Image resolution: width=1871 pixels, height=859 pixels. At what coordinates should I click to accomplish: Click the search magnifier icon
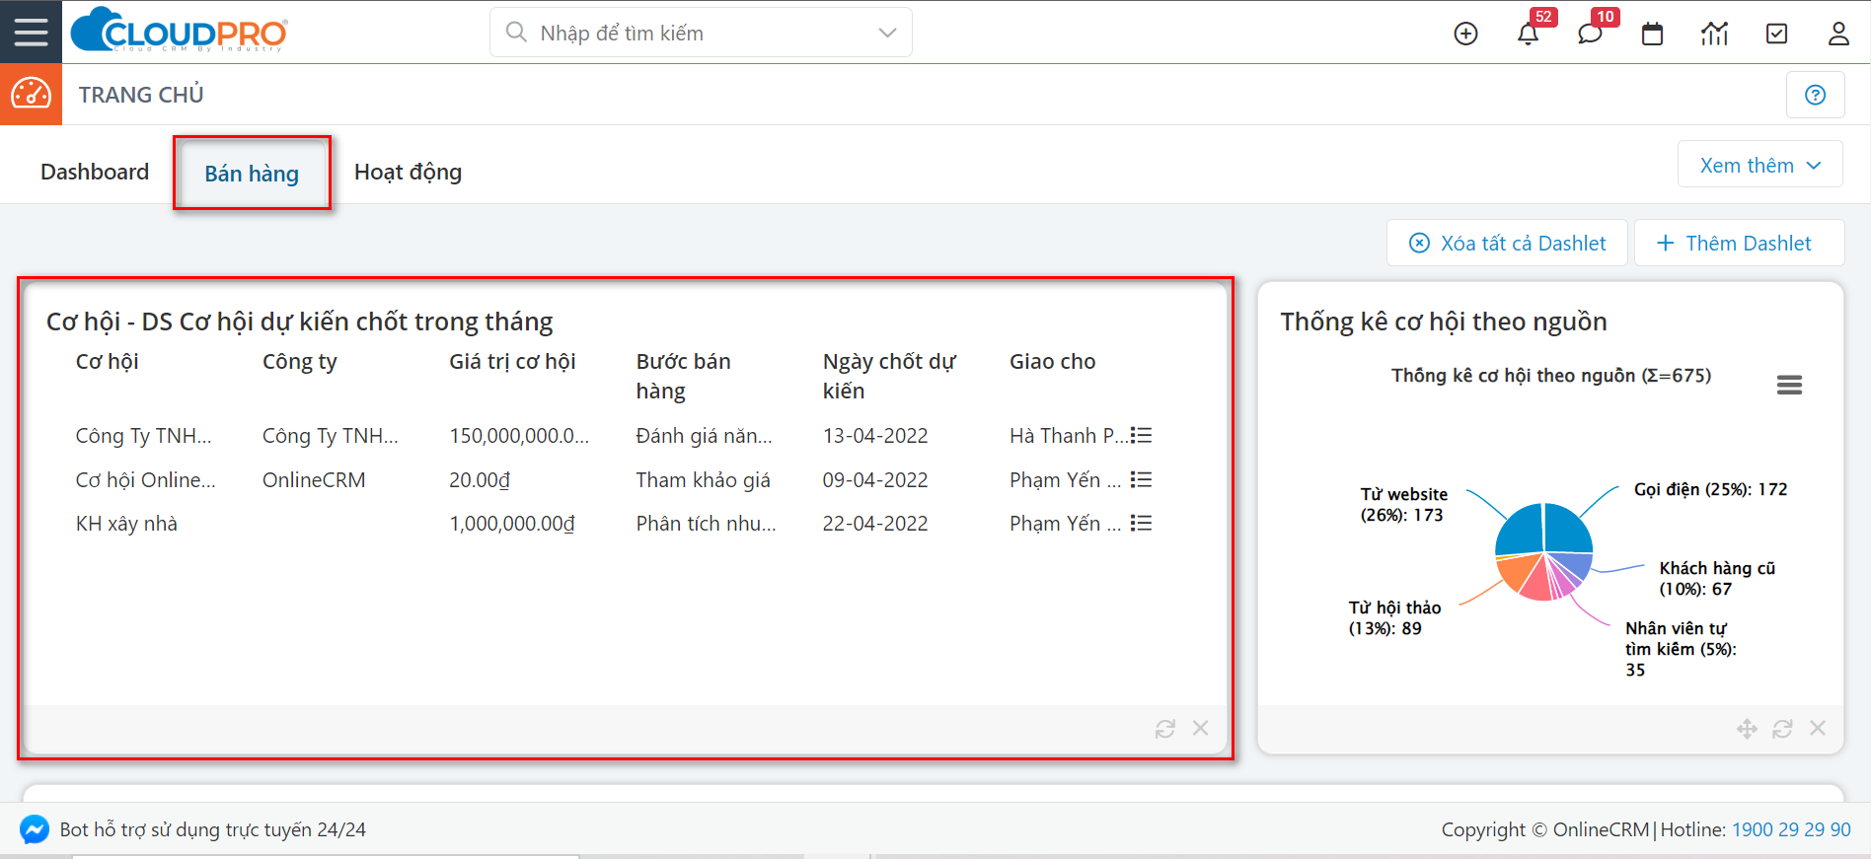coord(516,33)
